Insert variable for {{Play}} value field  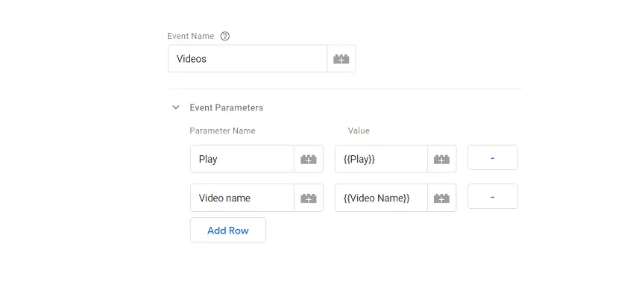[x=441, y=159]
